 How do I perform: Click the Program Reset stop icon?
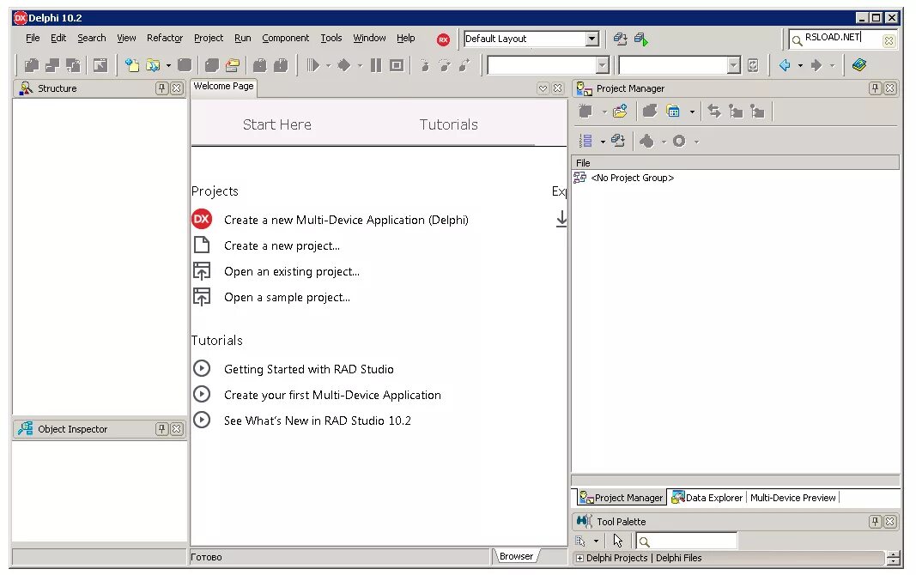pos(397,65)
